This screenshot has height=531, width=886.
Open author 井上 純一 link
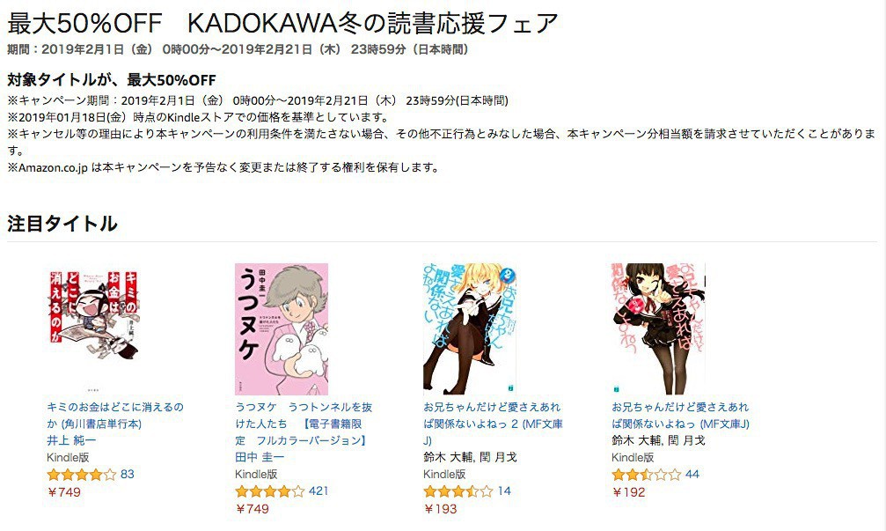click(72, 440)
